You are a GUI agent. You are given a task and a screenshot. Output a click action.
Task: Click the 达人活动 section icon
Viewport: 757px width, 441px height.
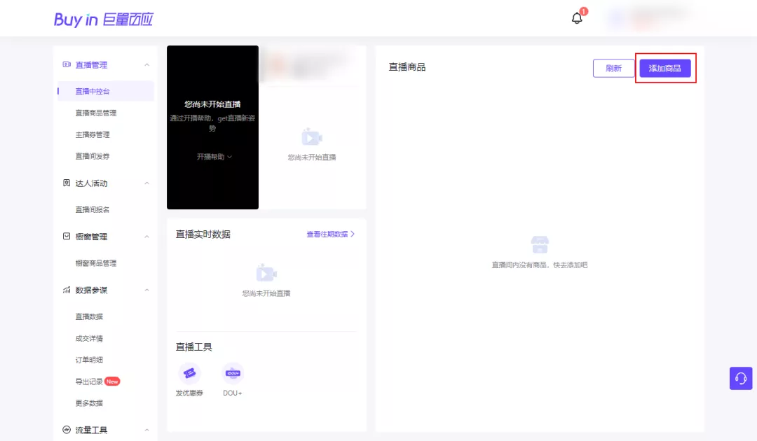pos(67,183)
